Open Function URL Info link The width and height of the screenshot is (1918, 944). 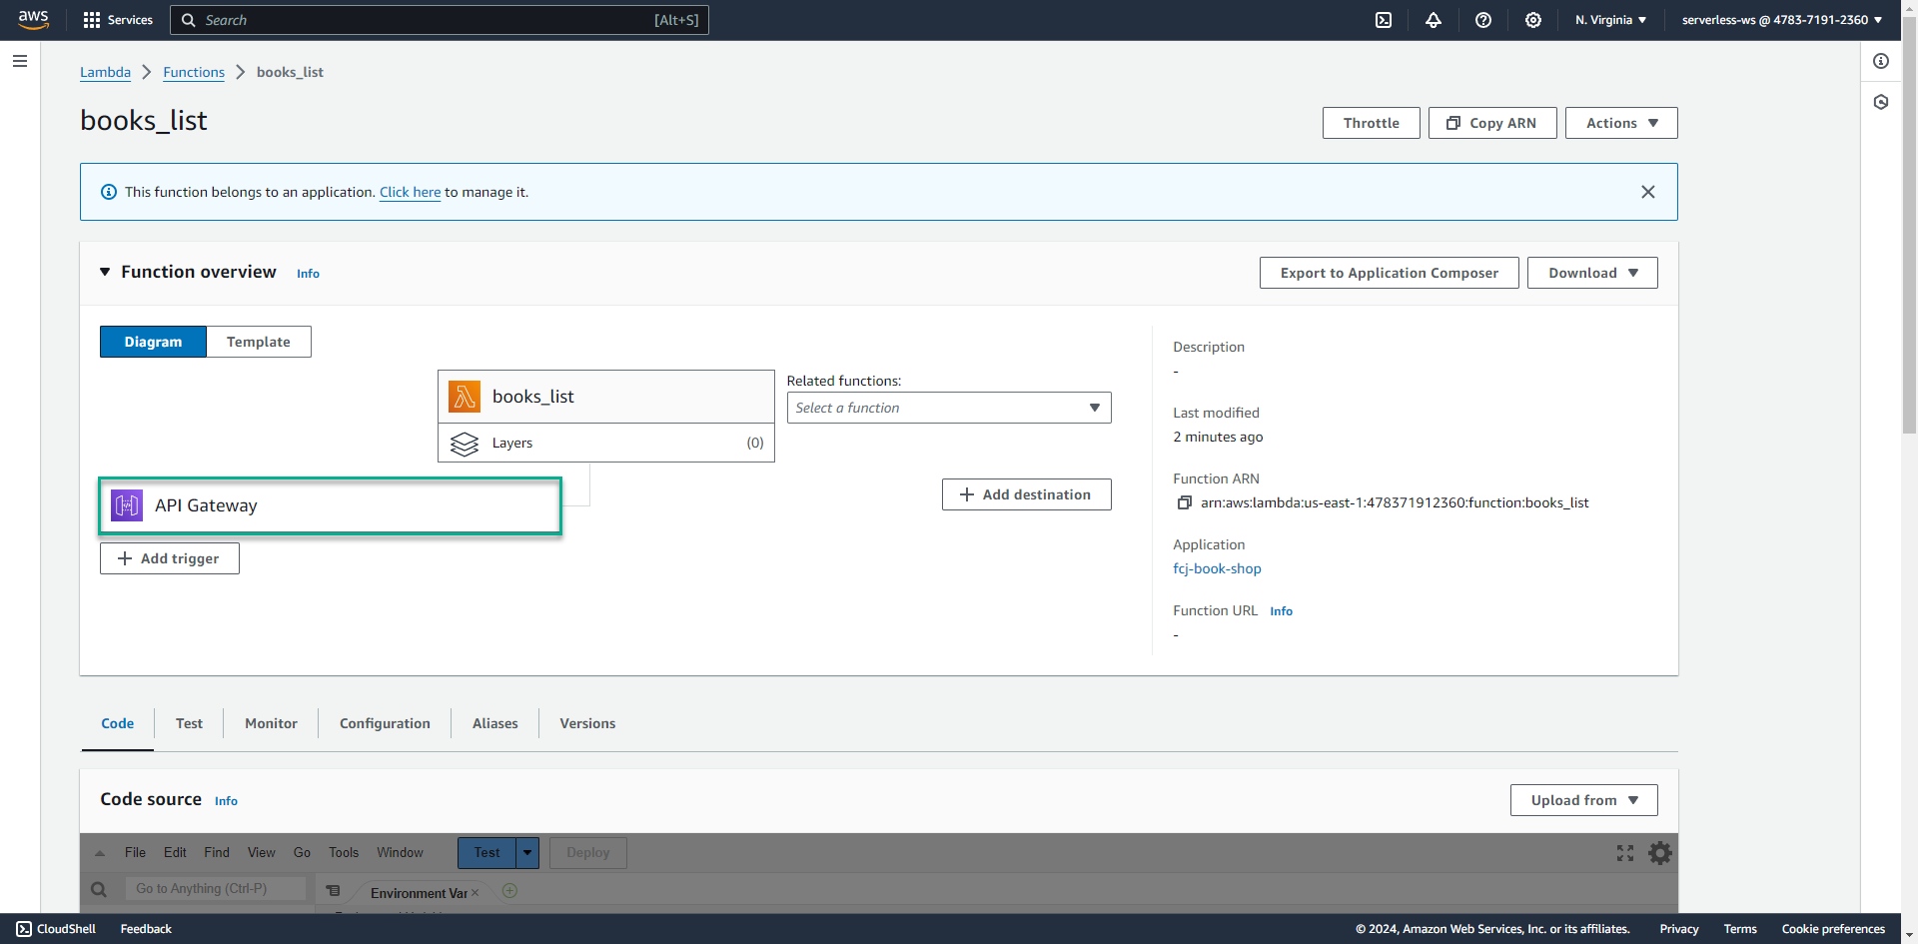coord(1281,611)
